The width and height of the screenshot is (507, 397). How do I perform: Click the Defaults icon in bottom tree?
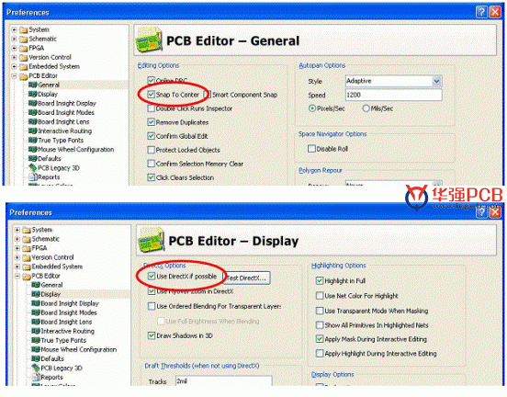35,358
